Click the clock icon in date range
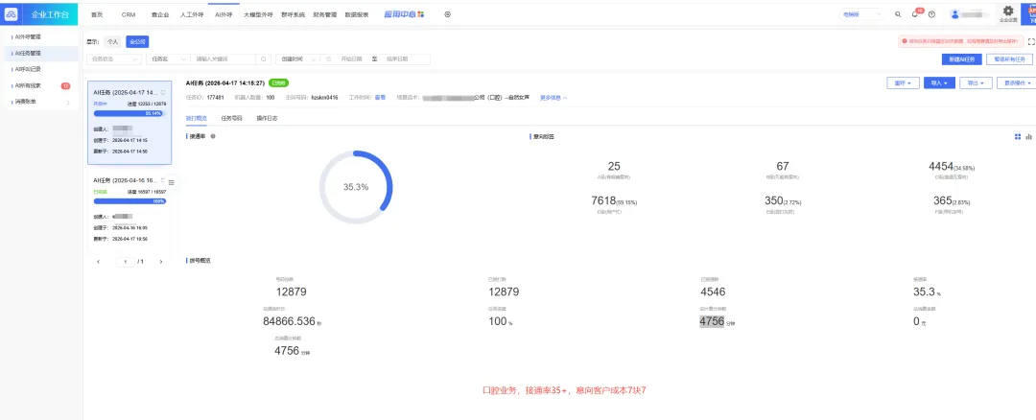The image size is (1036, 420). pyautogui.click(x=329, y=58)
